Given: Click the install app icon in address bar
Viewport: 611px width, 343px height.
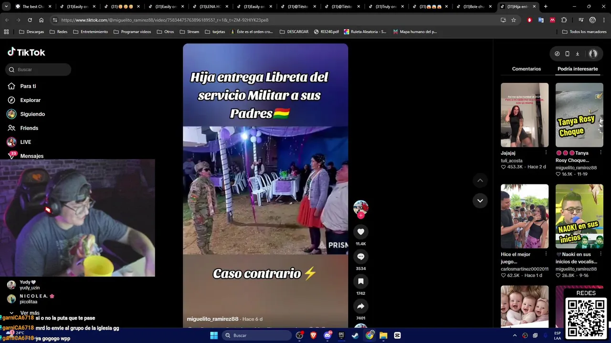Looking at the screenshot, I should tap(503, 20).
